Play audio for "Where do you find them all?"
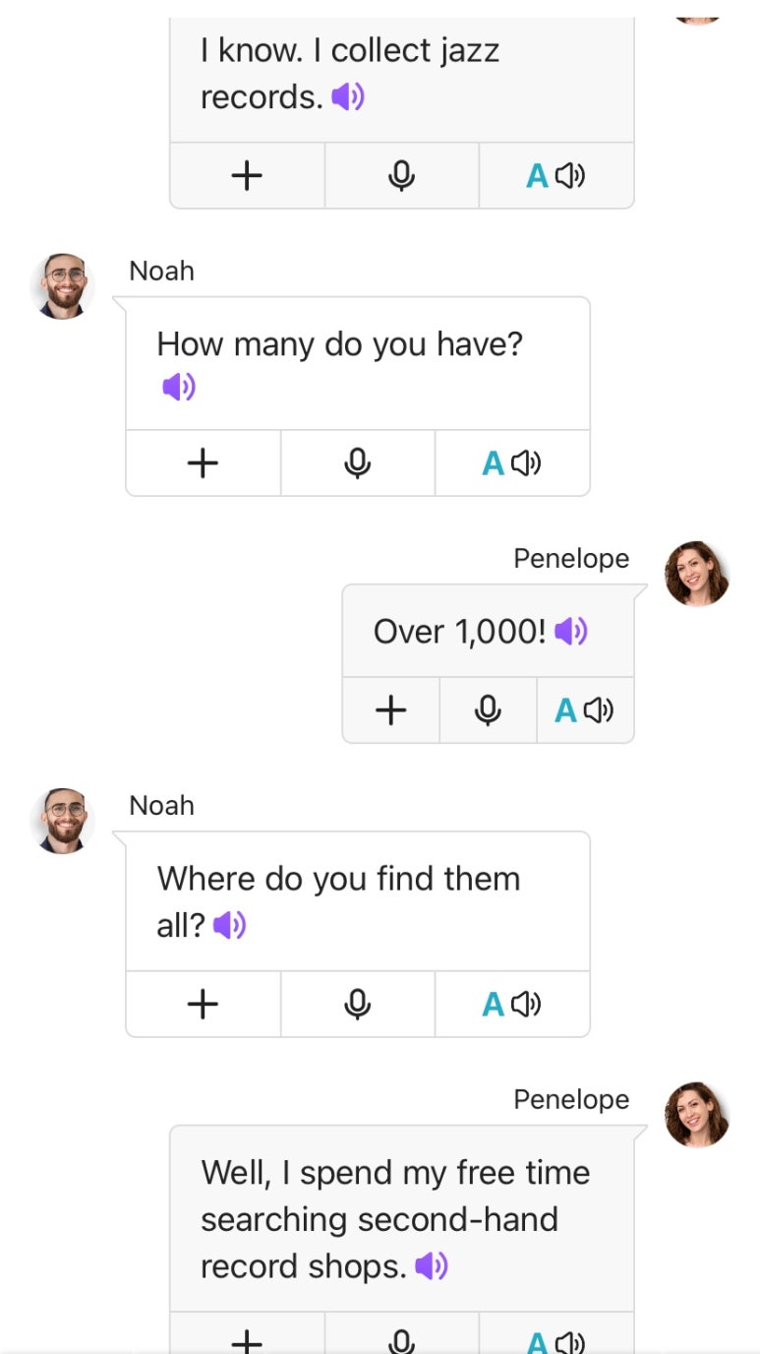The height and width of the screenshot is (1354, 760). pyautogui.click(x=229, y=925)
